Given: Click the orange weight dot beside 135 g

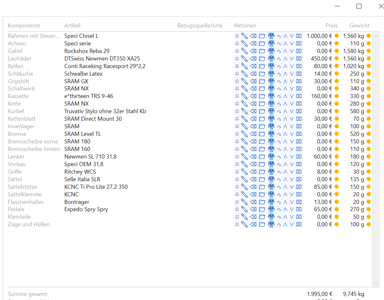Looking at the screenshot, I should (x=369, y=179).
